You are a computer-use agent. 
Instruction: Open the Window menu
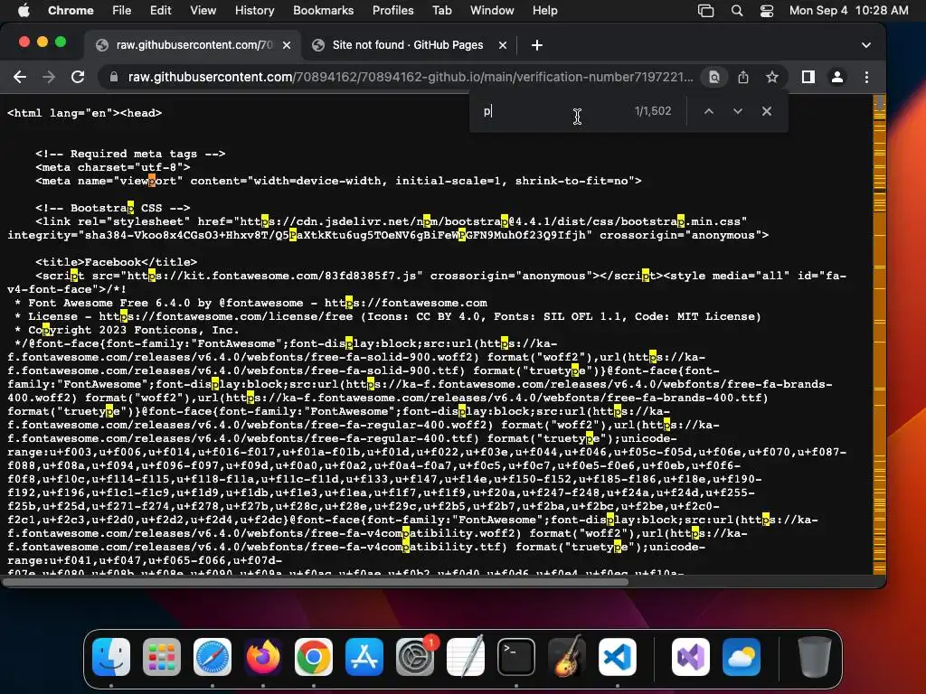[492, 10]
